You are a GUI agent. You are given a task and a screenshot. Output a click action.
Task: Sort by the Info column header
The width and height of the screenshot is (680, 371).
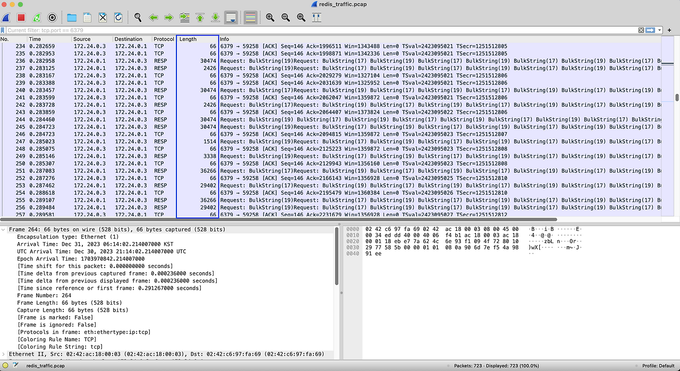[x=440, y=39]
